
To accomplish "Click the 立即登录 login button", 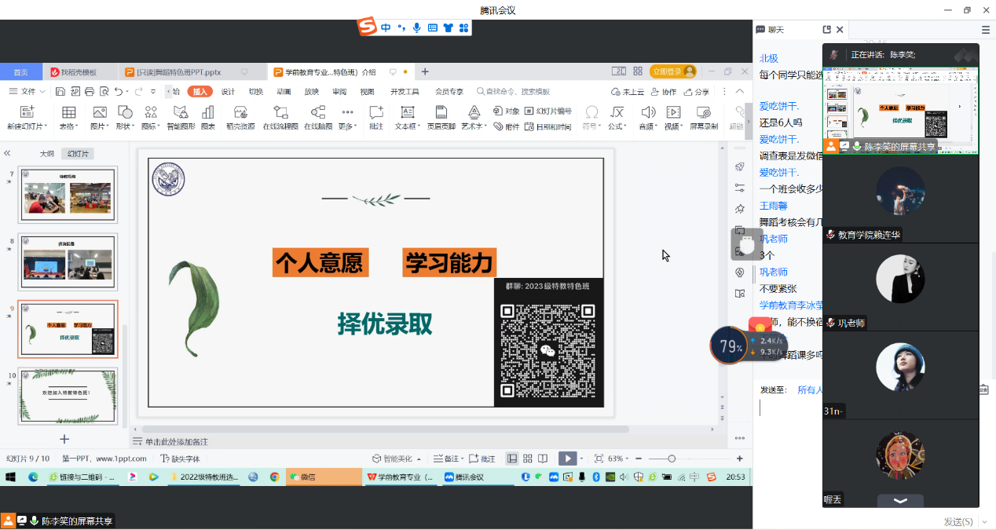I will [x=673, y=71].
